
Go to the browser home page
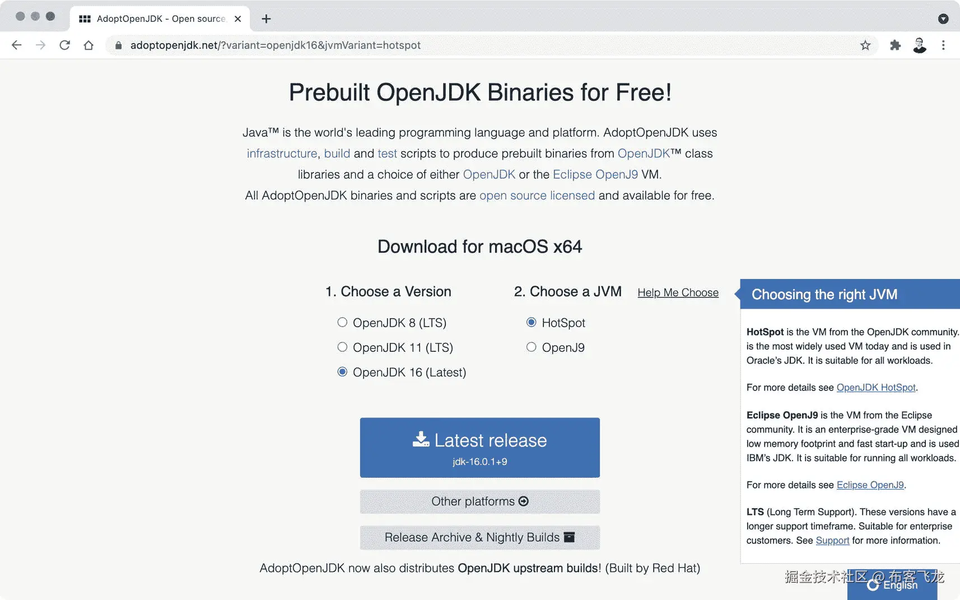(x=88, y=45)
